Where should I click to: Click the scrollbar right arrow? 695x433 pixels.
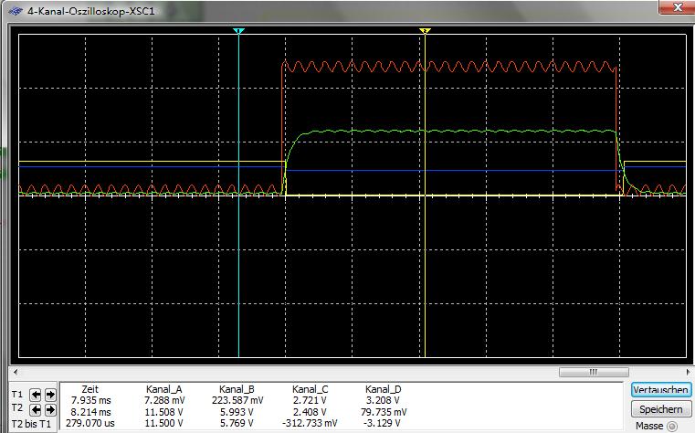pos(688,373)
